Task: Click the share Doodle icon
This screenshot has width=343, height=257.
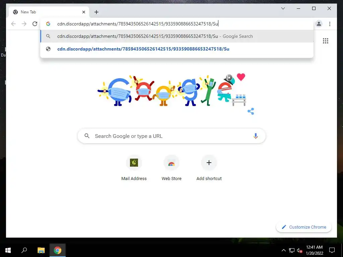Action: click(x=251, y=111)
